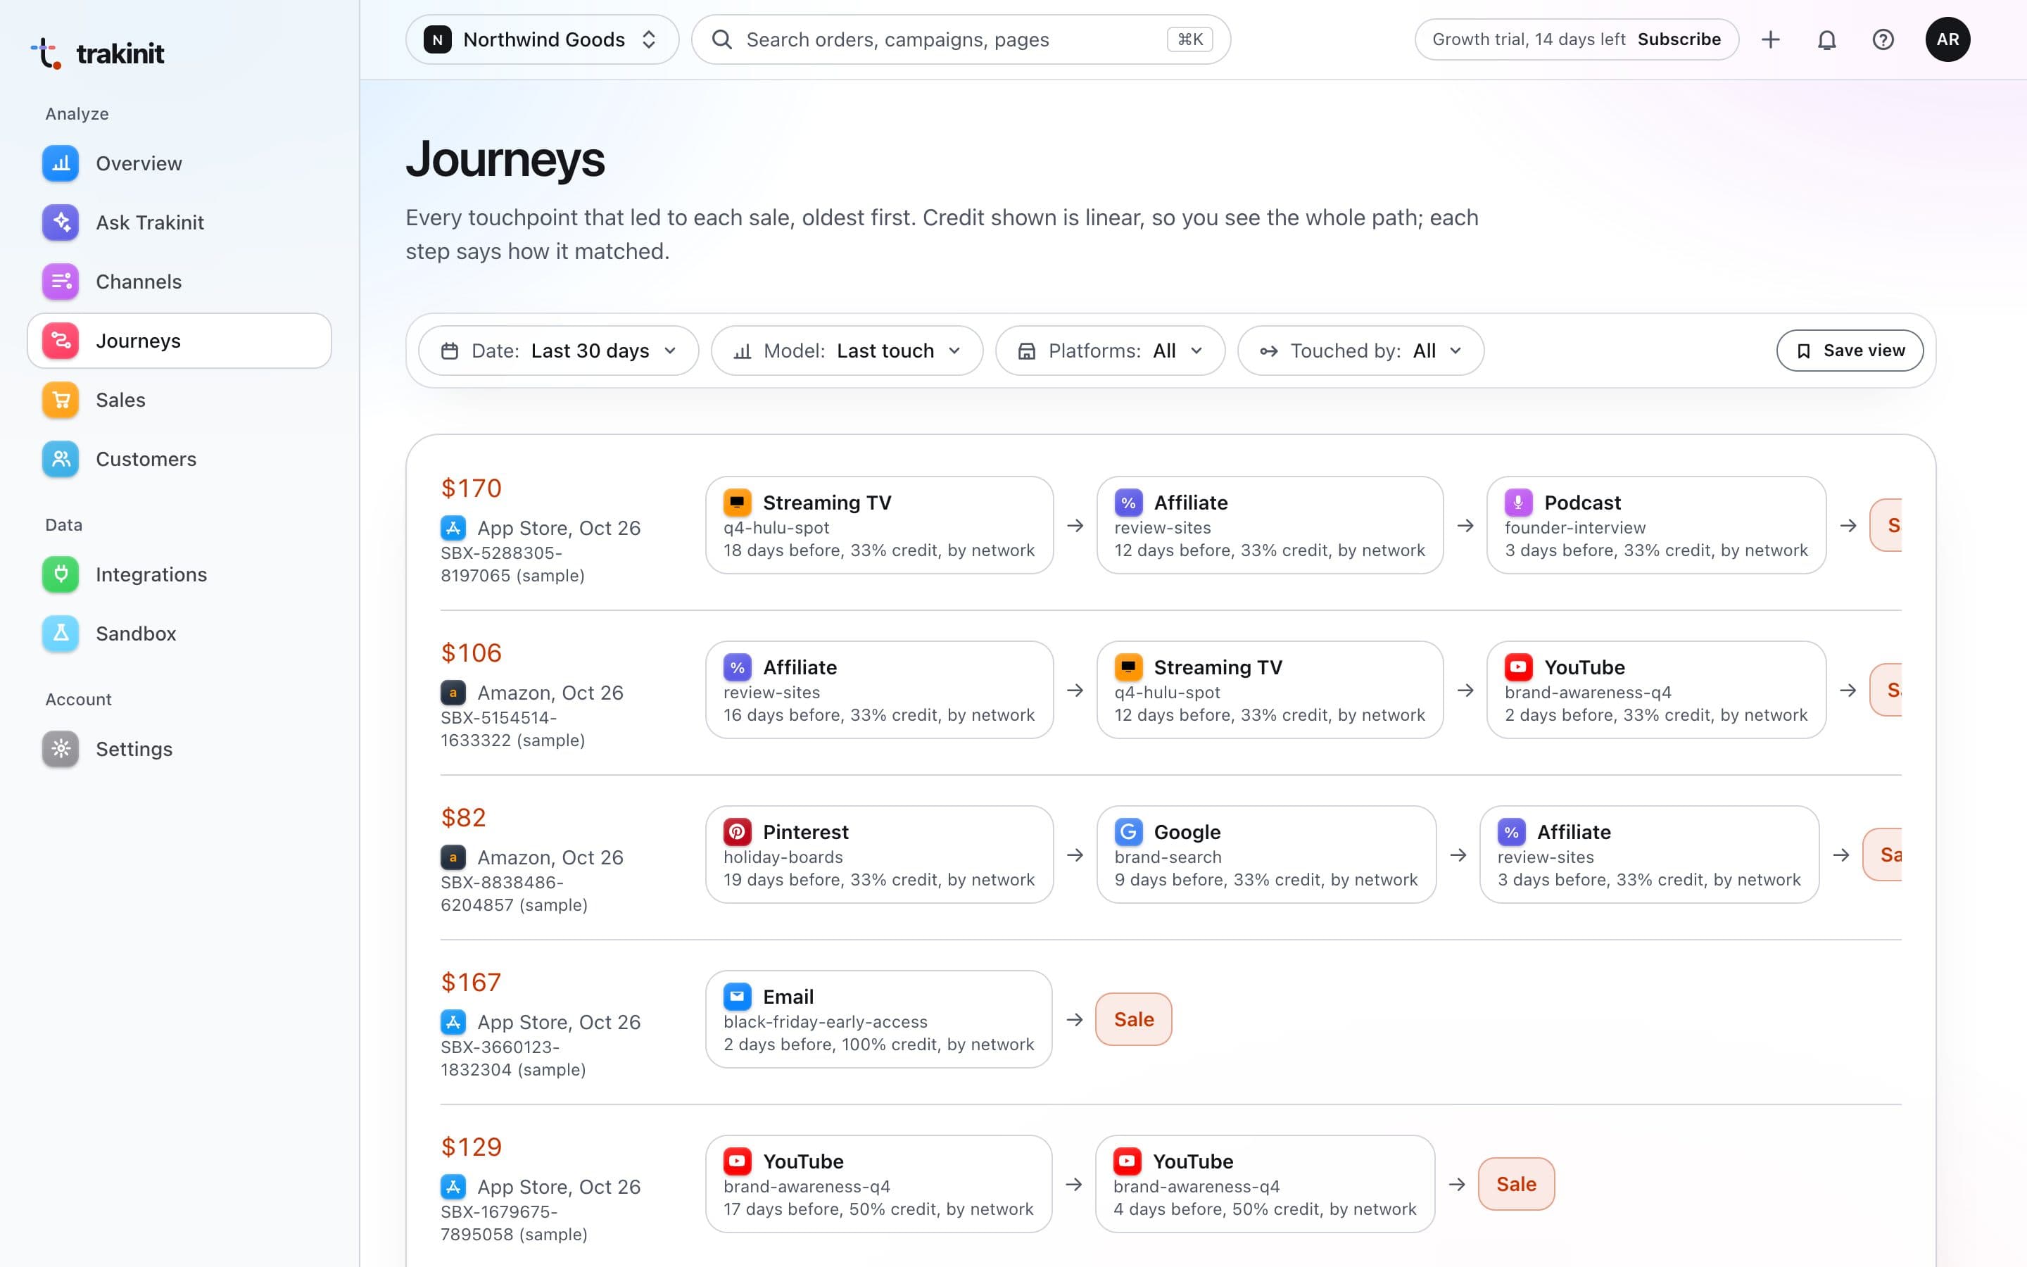Screen dimensions: 2027x1267
Task: Click the Integrations plug icon
Action: [x=61, y=575]
